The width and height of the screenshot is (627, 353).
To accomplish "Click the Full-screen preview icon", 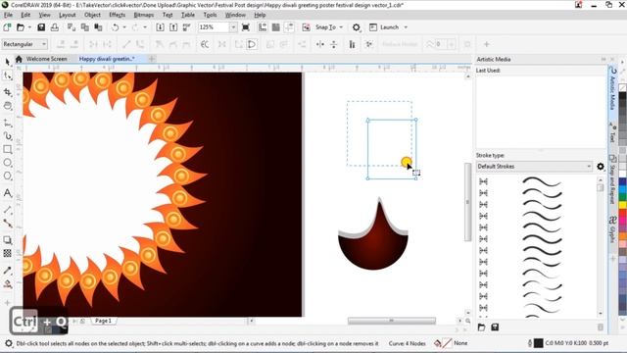I will tap(246, 27).
